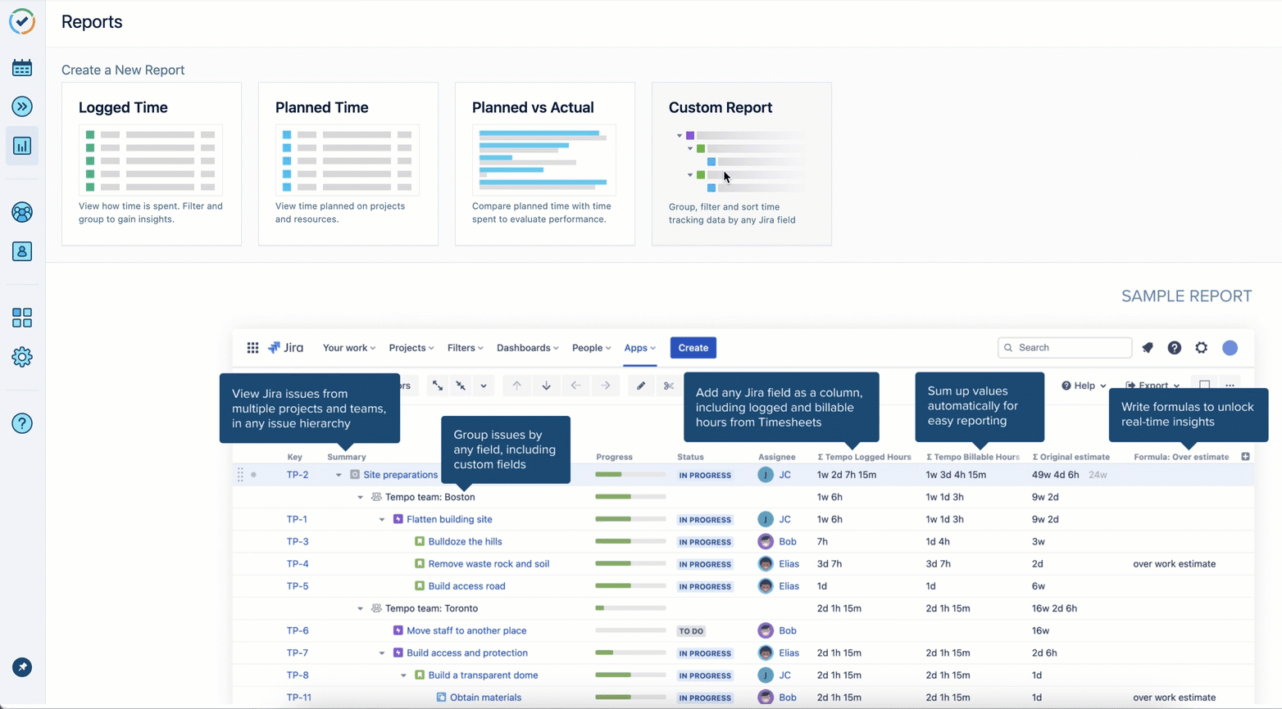The width and height of the screenshot is (1282, 709).
Task: Open the Apps grid icon in sidebar
Action: point(22,318)
